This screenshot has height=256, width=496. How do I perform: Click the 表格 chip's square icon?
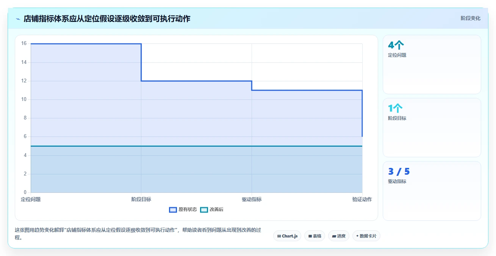[x=310, y=236]
